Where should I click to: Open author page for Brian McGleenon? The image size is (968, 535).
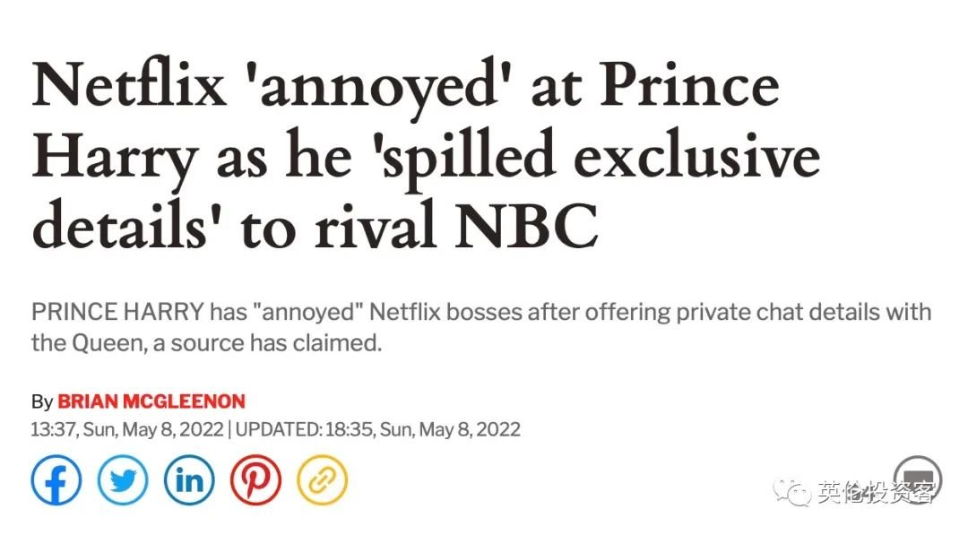pyautogui.click(x=151, y=401)
